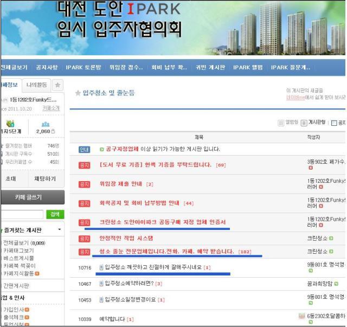Open 크린청소 도안아이파크 공동구매 인증서 notice
This screenshot has width=347, height=327.
coord(163,222)
